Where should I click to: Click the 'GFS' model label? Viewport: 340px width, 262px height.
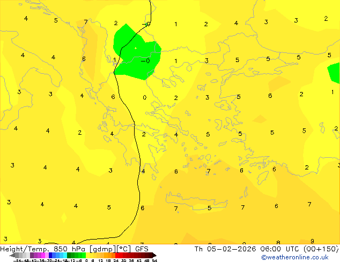tap(142, 249)
